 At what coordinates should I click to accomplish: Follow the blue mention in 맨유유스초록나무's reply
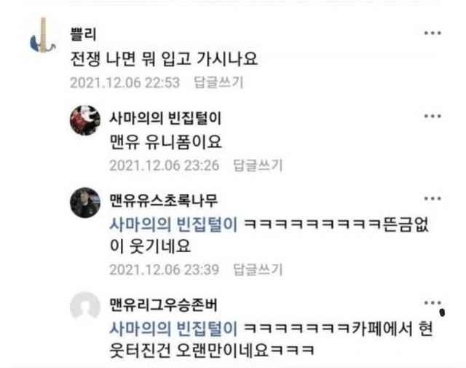coord(173,224)
